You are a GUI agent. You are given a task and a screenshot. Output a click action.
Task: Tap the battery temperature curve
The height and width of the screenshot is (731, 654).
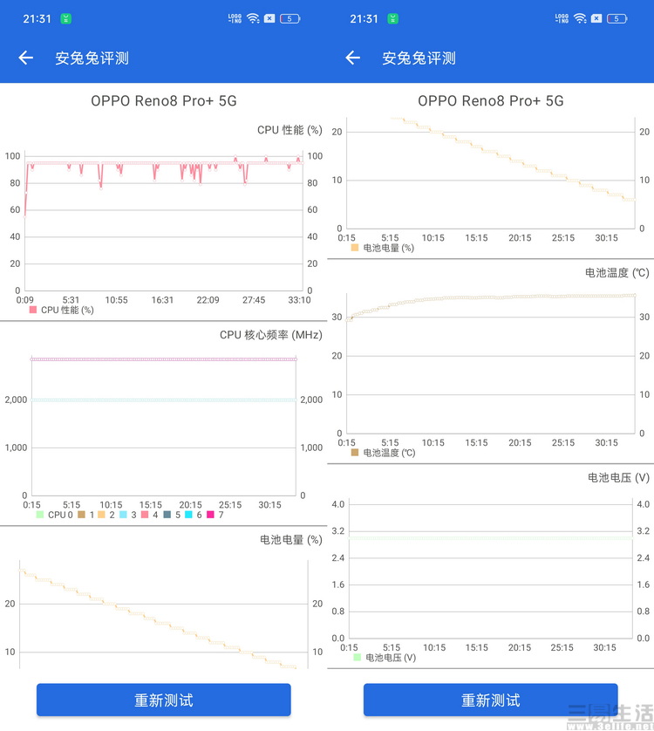pos(489,297)
